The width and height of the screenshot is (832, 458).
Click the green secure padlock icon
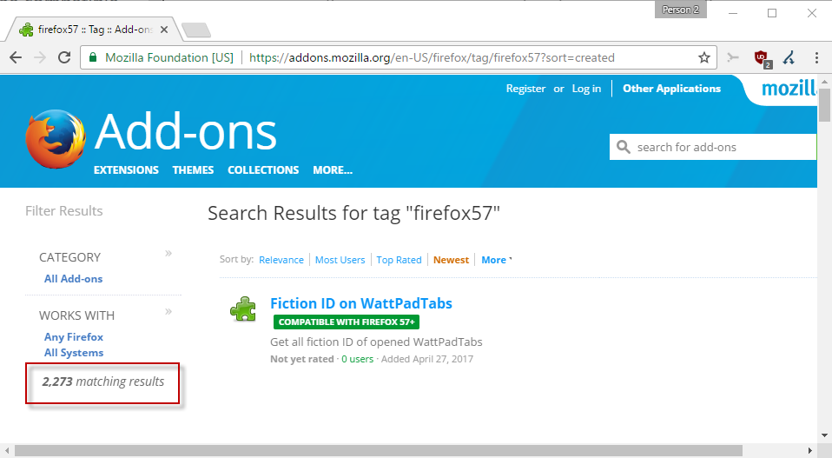pos(93,57)
